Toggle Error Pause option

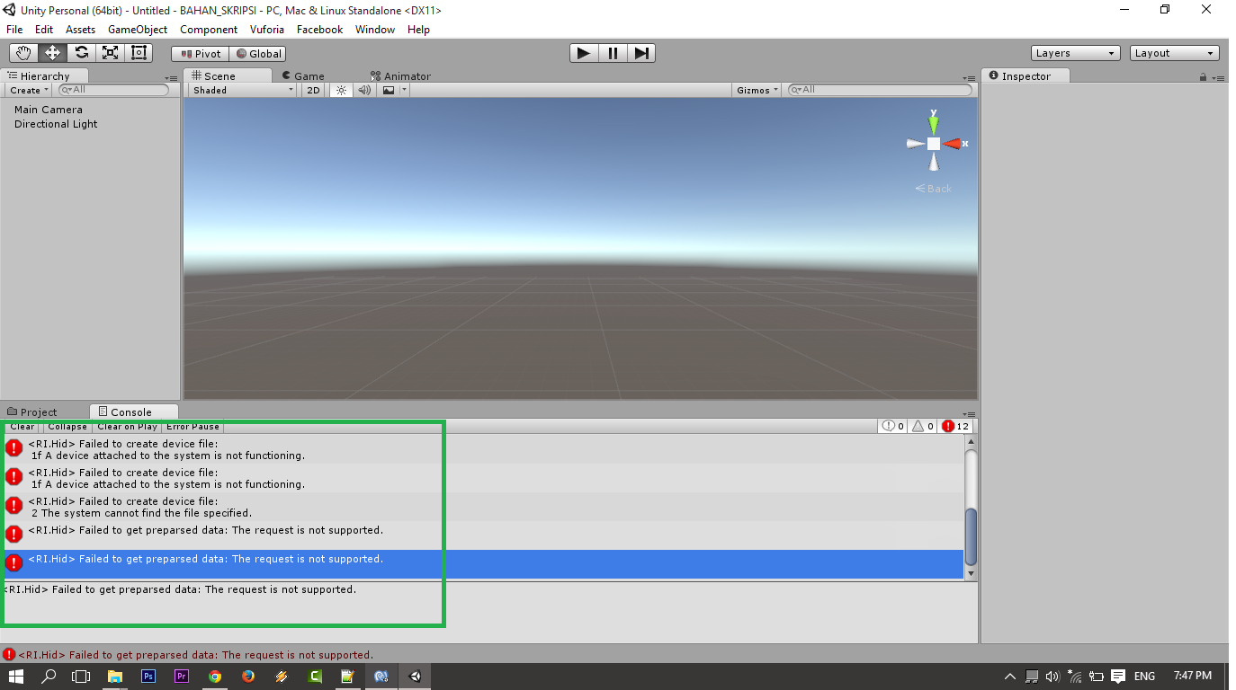coord(193,427)
